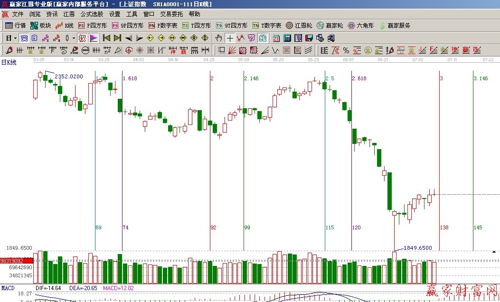Toggle the brain-shaped analysis button
Viewport: 500px width, 302px height.
click(251, 38)
